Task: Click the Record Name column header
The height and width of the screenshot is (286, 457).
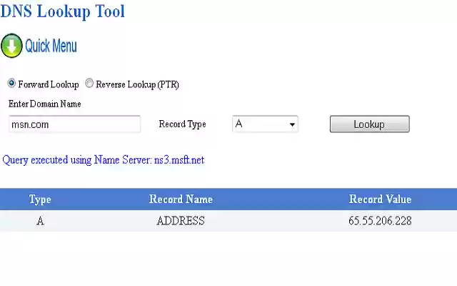Action: tap(181, 199)
